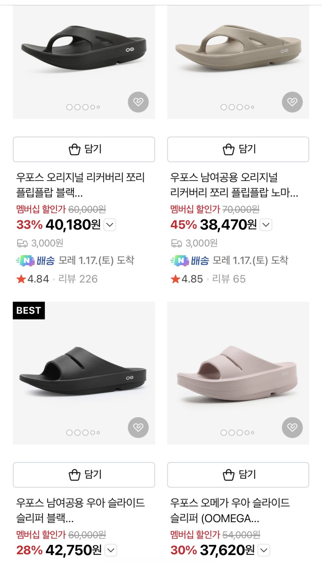Select first image dot on black flip-flop

[69, 107]
